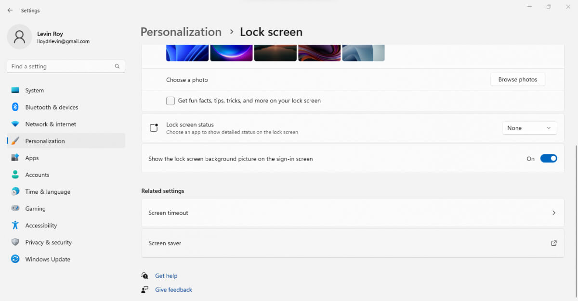The height and width of the screenshot is (301, 578).
Task: Click the System monitor icon in sidebar
Action: pos(15,90)
